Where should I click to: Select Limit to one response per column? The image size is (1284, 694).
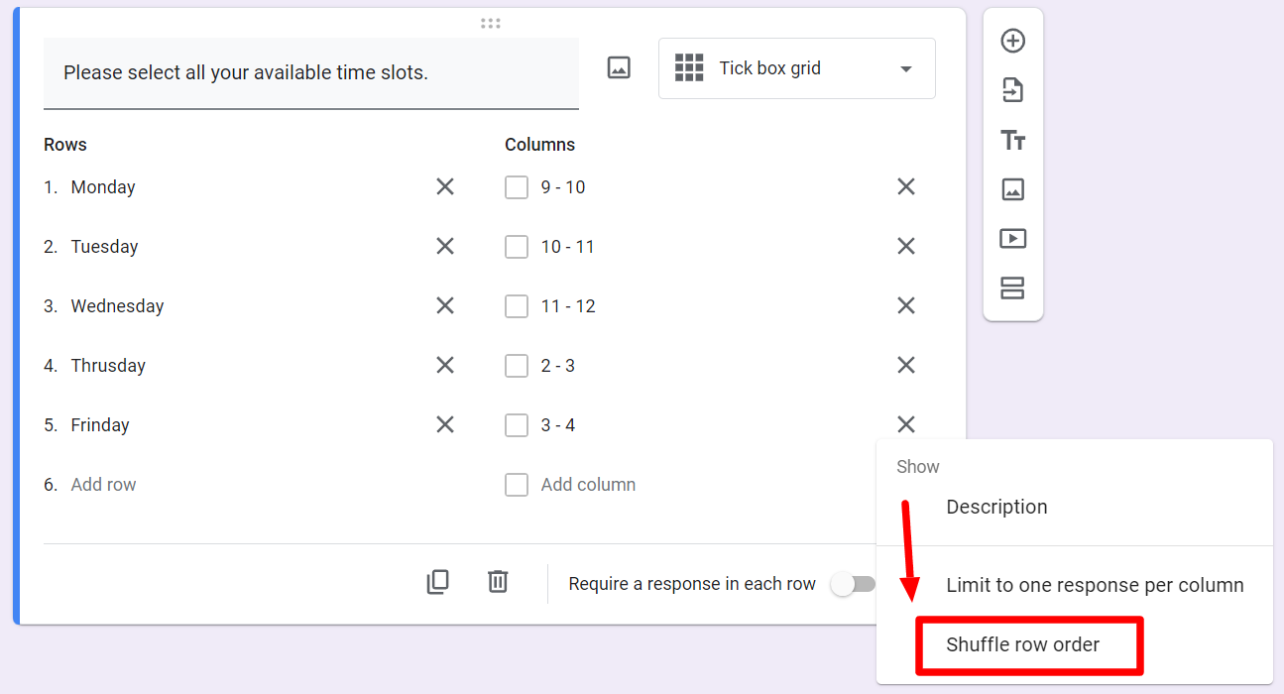[1095, 585]
